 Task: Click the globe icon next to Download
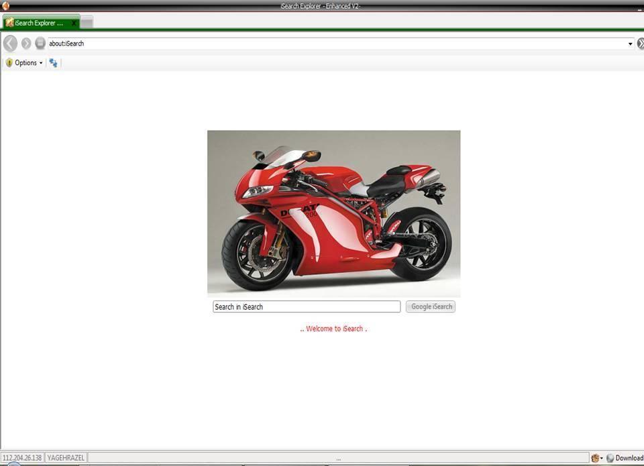(x=610, y=458)
